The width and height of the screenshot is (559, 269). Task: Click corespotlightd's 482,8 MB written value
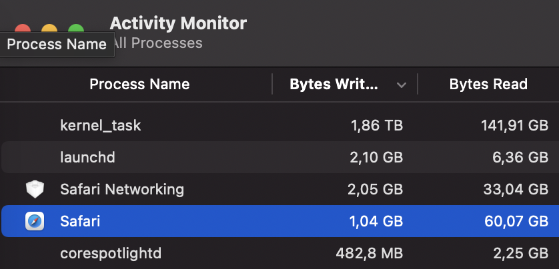click(x=369, y=253)
